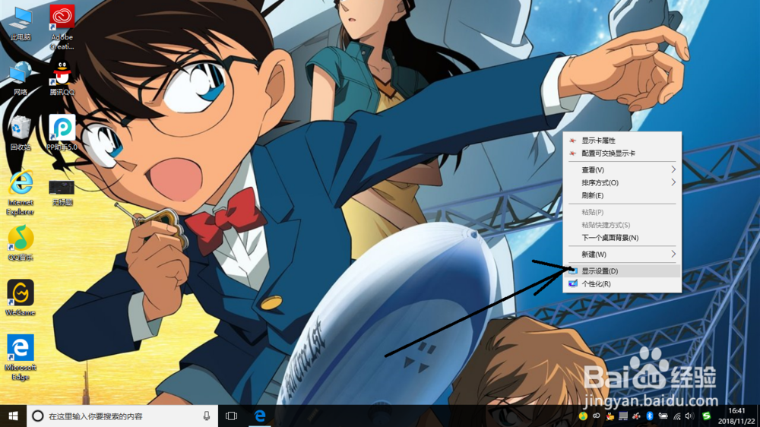
Task: Click the green Sogou input method icon
Action: tap(707, 416)
